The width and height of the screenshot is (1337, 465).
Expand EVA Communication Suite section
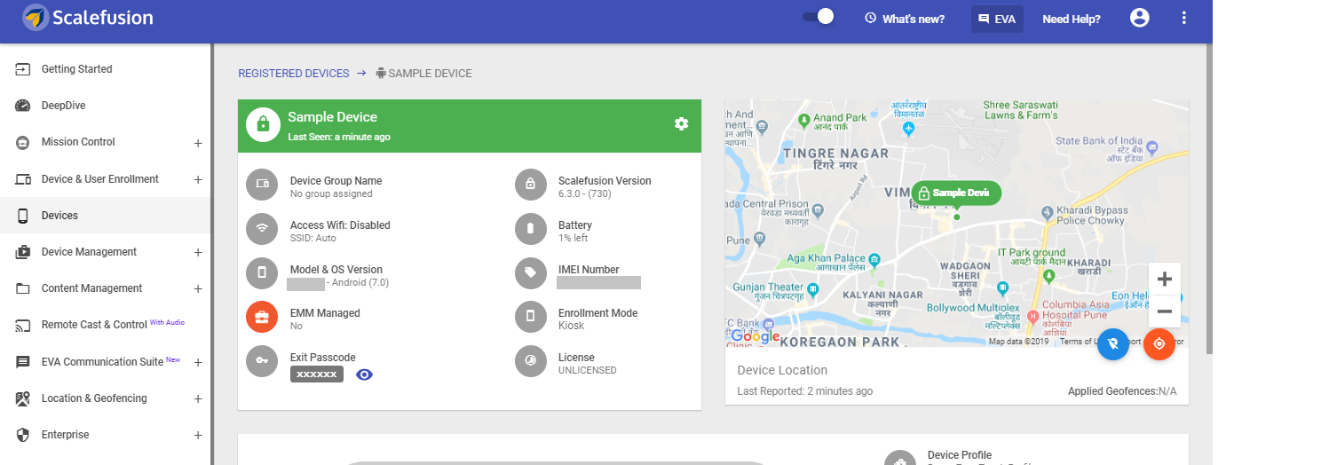point(198,363)
